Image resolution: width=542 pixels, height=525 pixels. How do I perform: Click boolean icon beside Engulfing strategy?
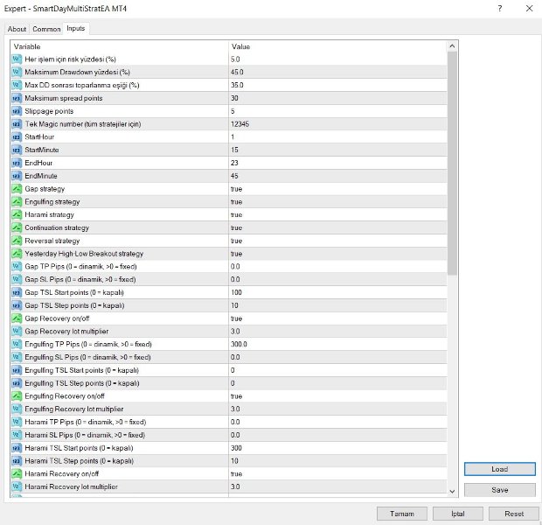(x=17, y=202)
